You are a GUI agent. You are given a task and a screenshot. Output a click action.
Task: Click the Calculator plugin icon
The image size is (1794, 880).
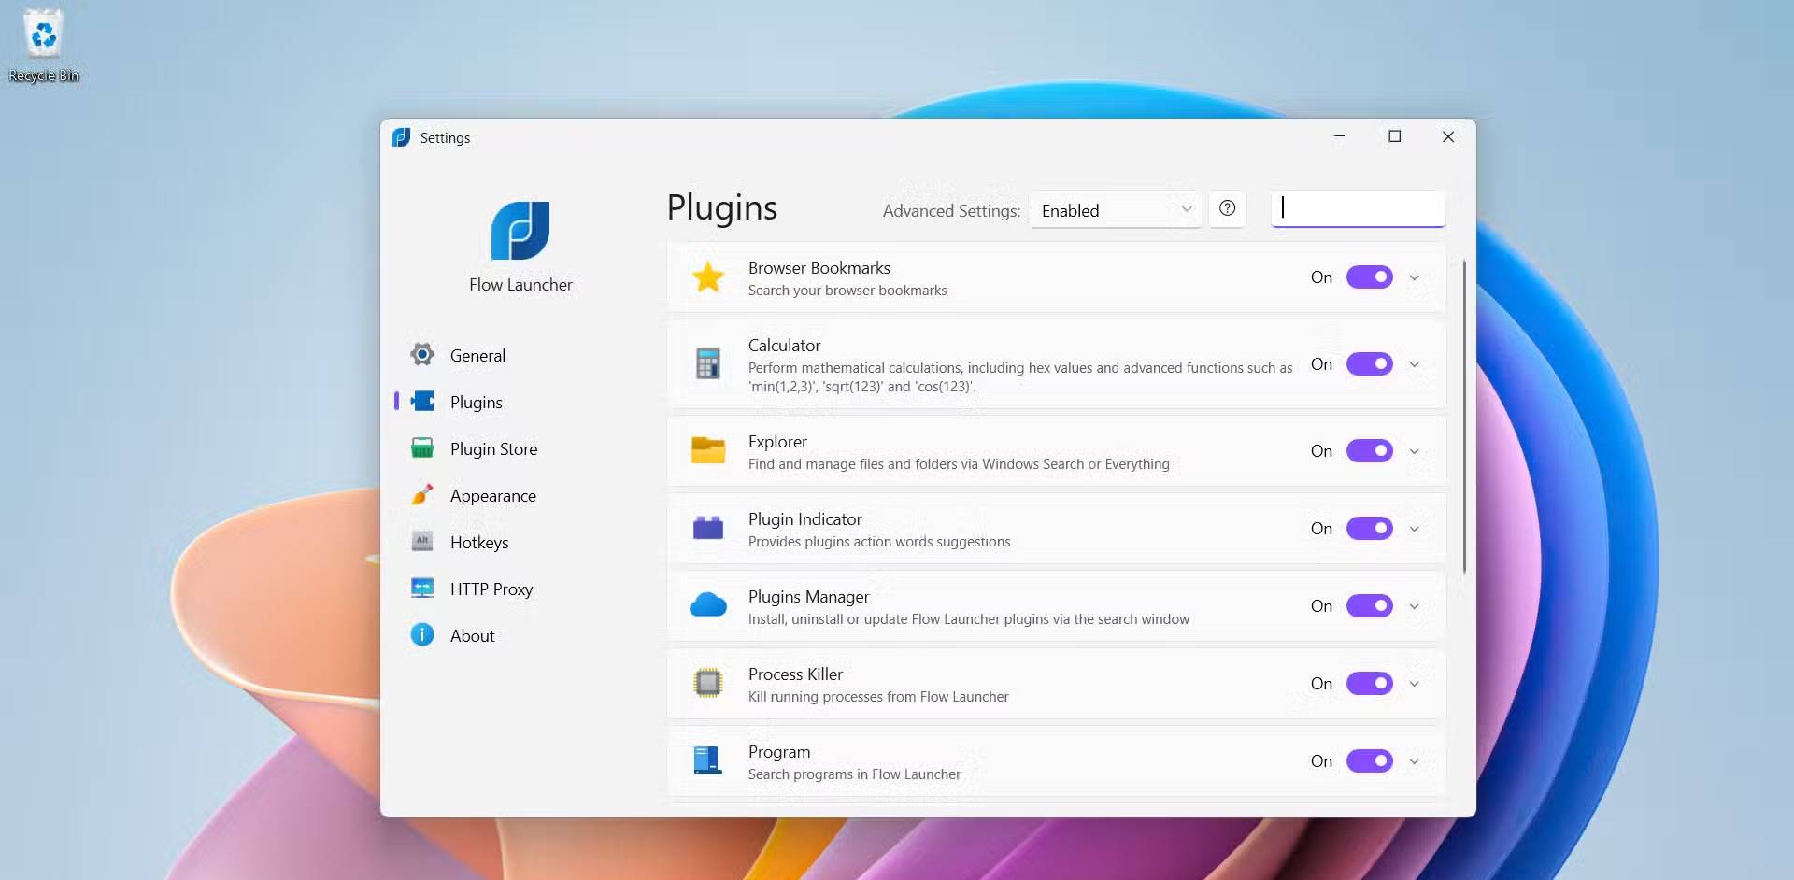[x=709, y=363]
